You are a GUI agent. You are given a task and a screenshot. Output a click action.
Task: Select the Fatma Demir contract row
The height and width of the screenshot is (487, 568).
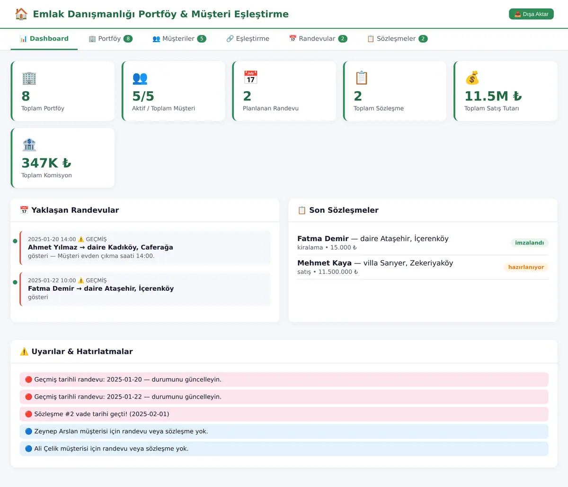click(423, 243)
